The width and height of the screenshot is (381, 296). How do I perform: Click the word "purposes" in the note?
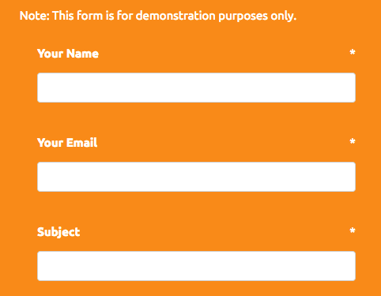[243, 17]
